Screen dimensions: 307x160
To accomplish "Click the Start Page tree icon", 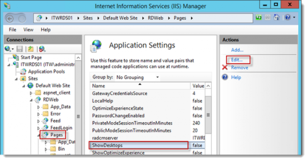I will coord(16,57).
